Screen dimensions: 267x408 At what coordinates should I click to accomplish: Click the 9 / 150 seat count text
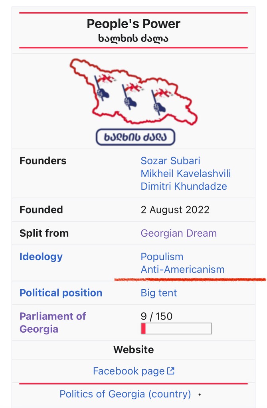coord(156,316)
